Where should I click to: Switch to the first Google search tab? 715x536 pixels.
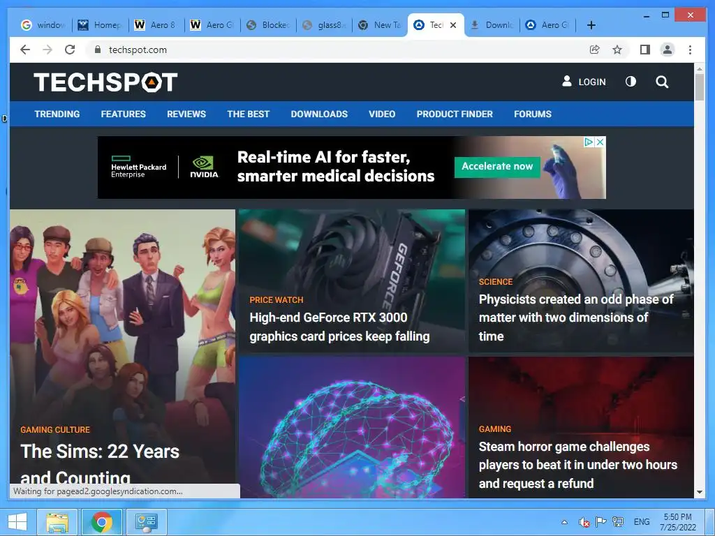(x=44, y=25)
